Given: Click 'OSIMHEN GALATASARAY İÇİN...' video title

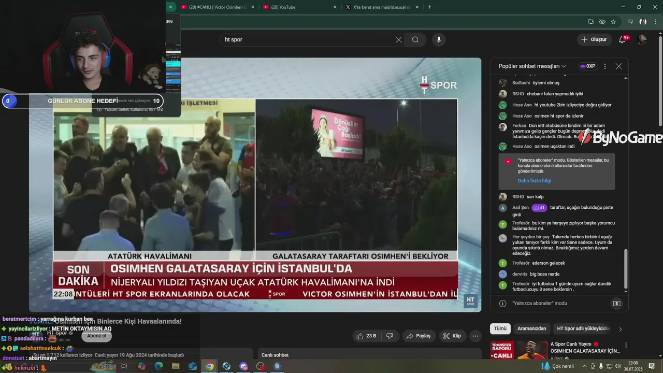Looking at the screenshot, I should pyautogui.click(x=585, y=351).
